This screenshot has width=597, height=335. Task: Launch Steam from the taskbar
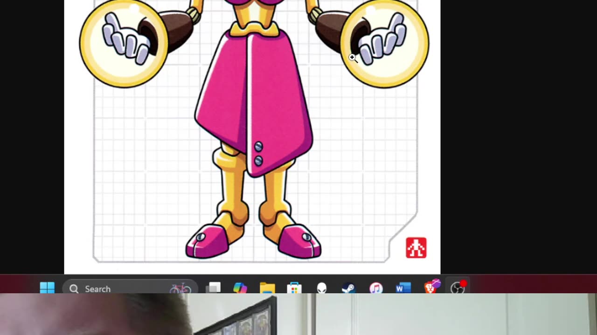coord(348,288)
